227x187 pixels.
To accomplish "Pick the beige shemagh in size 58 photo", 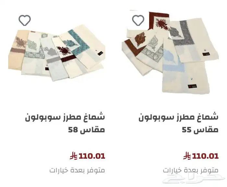I will click(x=17, y=50).
